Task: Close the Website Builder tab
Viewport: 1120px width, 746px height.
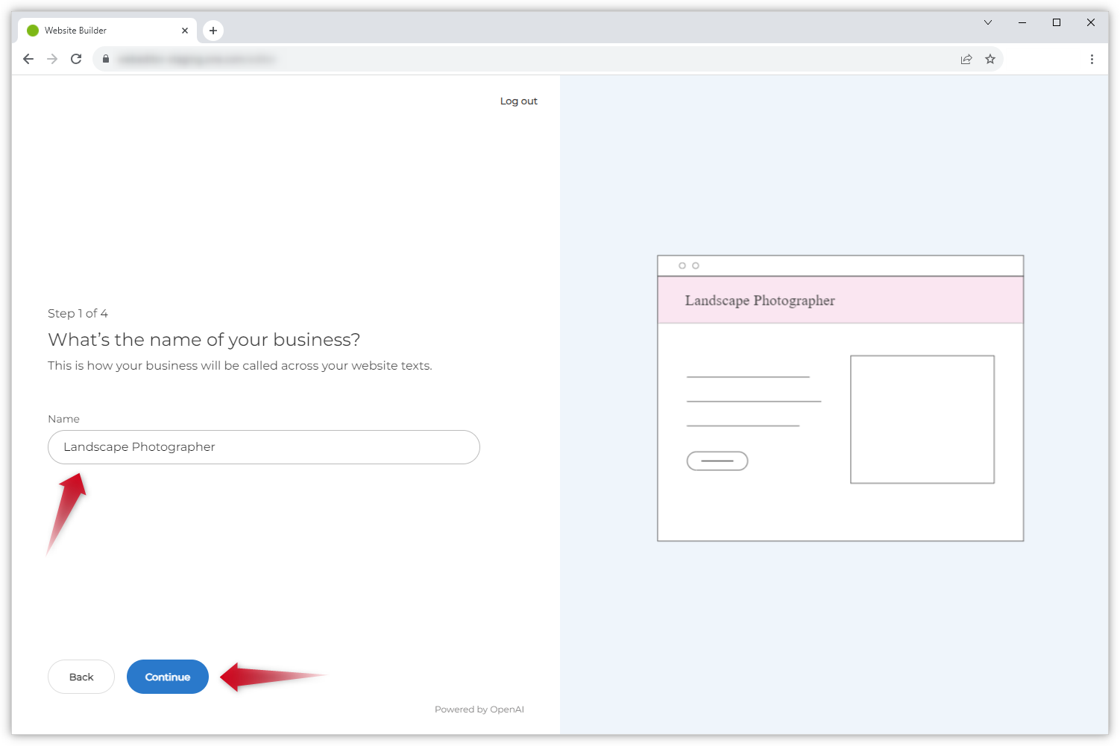Action: point(185,31)
